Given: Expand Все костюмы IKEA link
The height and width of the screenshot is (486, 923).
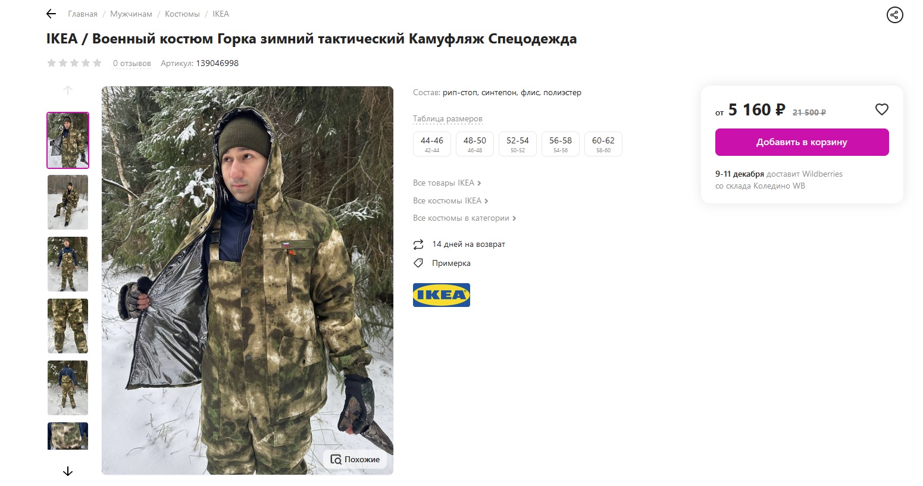Looking at the screenshot, I should pyautogui.click(x=450, y=200).
